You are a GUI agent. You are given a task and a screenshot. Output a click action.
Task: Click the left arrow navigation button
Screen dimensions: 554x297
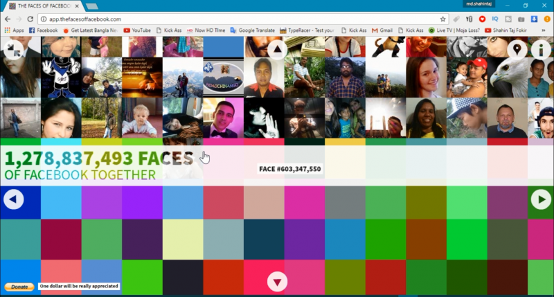pos(13,199)
